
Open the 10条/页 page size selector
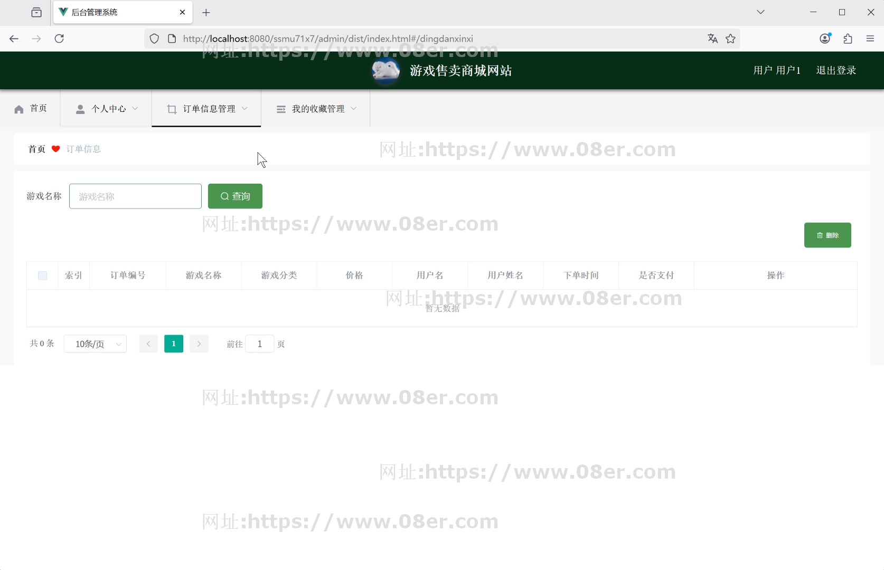click(95, 344)
